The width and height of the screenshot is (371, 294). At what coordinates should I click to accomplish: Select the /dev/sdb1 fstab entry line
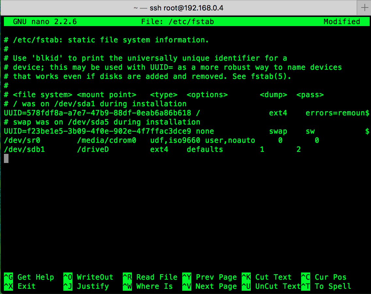[131, 149]
